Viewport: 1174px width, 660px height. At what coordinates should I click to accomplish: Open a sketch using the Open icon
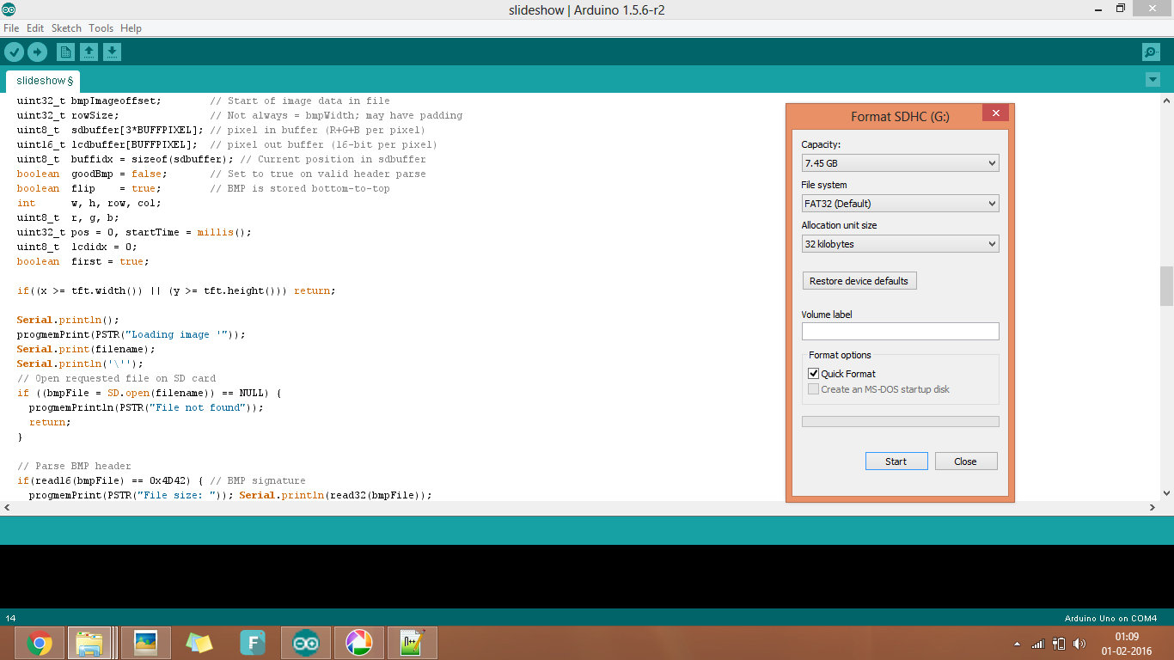[89, 52]
